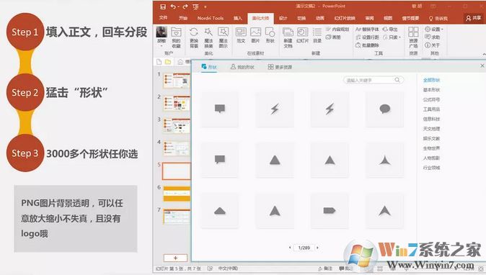
Task: Click the add slide plus button
Action: point(175,258)
